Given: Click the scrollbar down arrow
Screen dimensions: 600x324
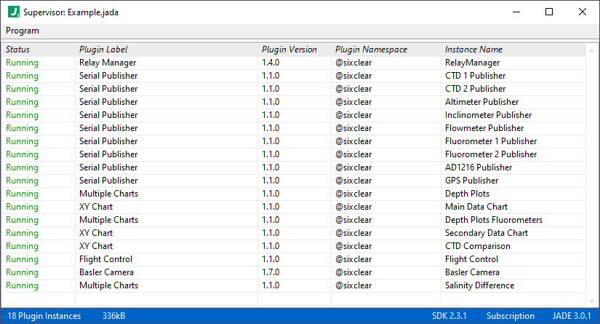Looking at the screenshot, I should 591,301.
